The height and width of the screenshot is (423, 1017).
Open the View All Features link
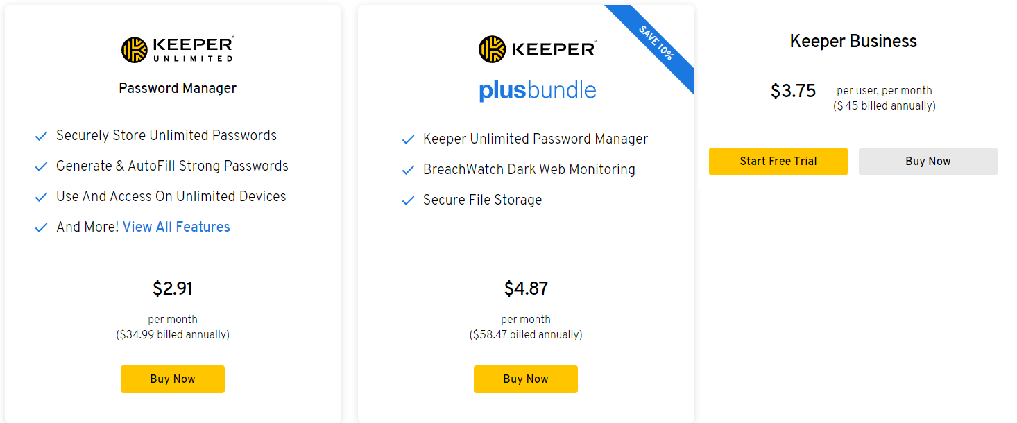click(x=176, y=227)
